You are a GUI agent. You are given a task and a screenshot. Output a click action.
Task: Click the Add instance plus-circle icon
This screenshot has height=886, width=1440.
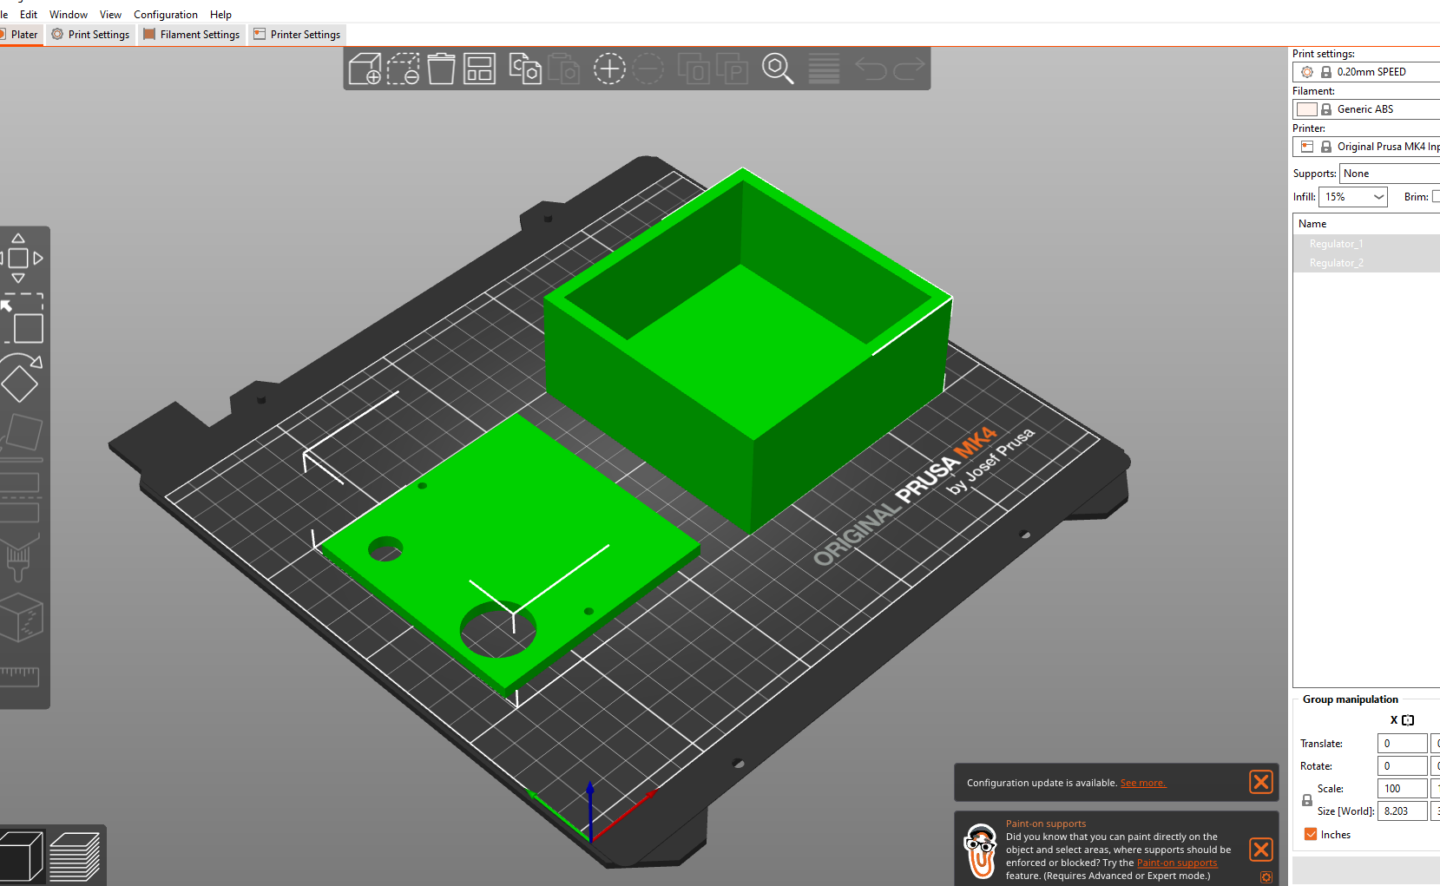pos(609,69)
